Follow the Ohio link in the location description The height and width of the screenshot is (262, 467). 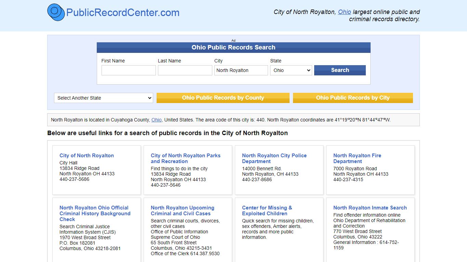[157, 120]
